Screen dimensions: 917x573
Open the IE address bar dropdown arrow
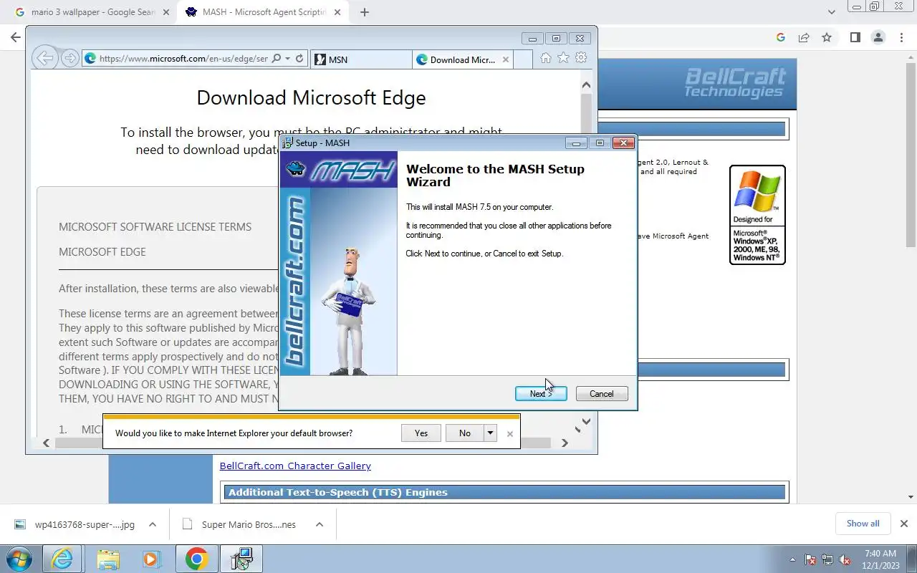pos(287,59)
